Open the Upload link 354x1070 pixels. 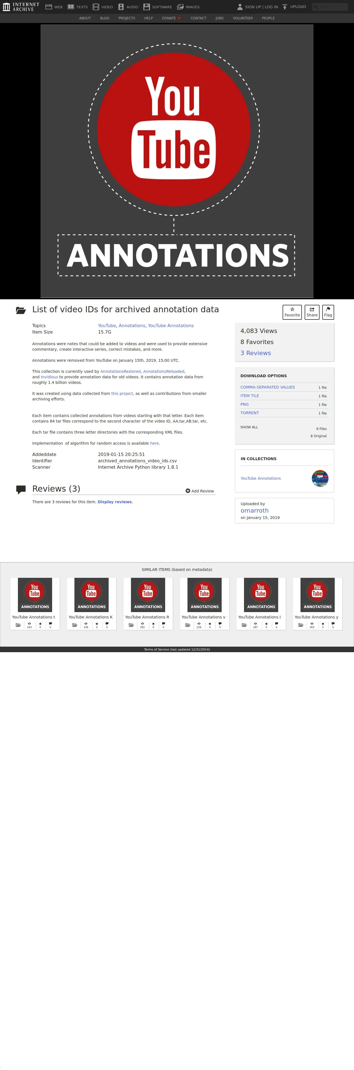pos(298,7)
